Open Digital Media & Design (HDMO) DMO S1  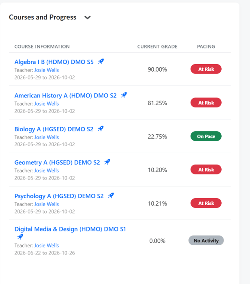(70, 229)
